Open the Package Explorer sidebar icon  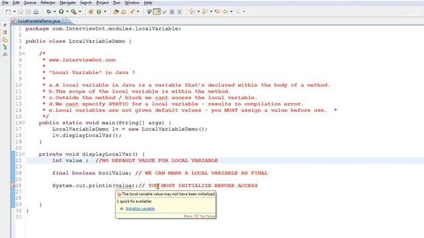click(5, 40)
